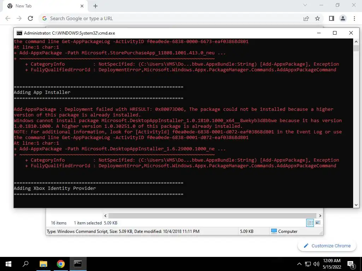Open taskbar clock showing 12:09 AM
Viewport: 362px width, 271px height.
[x=332, y=264]
